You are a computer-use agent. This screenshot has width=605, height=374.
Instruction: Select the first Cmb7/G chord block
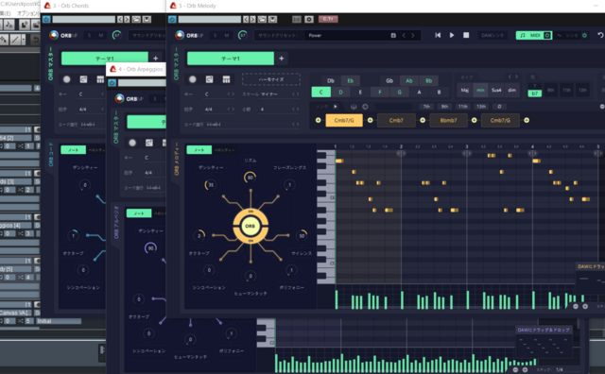pos(344,120)
